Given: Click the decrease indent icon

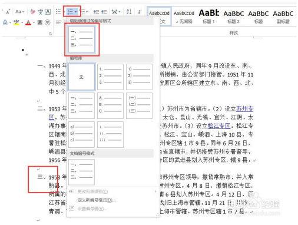Looking at the screenshot, I should (x=96, y=12).
